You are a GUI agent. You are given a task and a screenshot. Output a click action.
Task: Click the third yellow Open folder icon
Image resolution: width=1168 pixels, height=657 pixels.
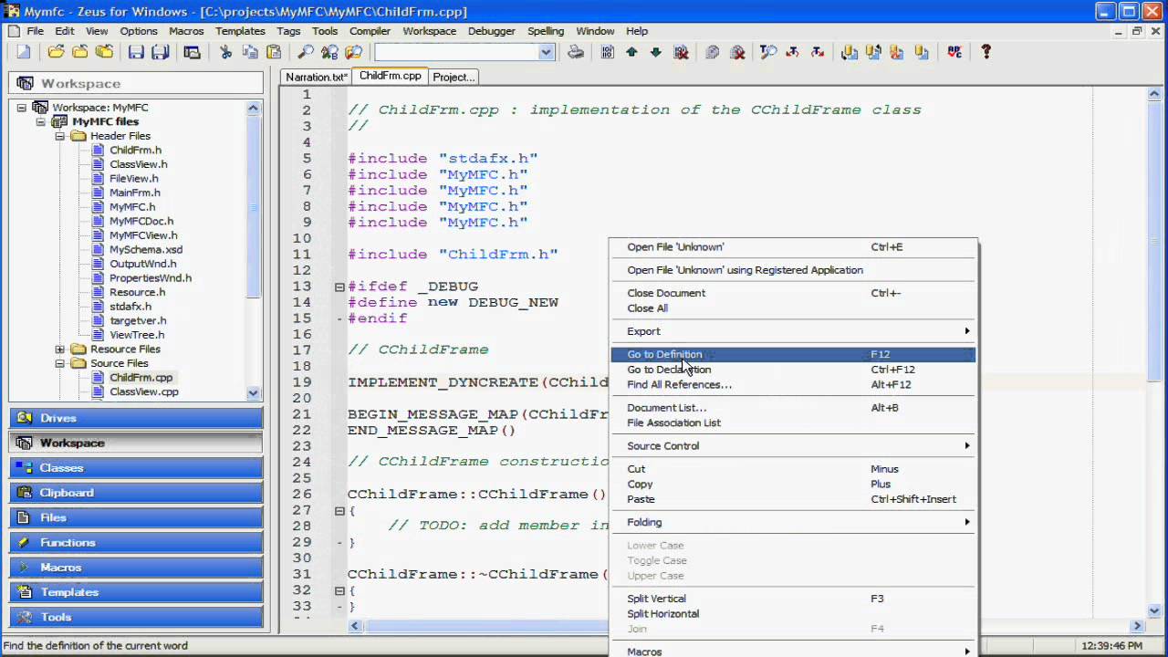(104, 52)
